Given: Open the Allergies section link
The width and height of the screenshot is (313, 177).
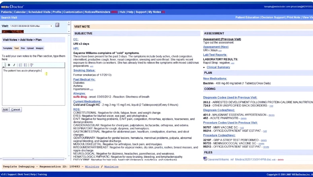Looking at the screenshot, I should [80, 93].
